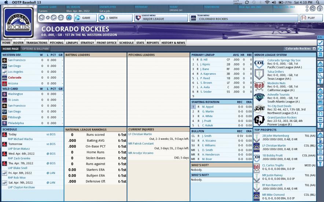Open the Tulsa Drillers minor league team
The height and width of the screenshot is (202, 324).
(276, 72)
